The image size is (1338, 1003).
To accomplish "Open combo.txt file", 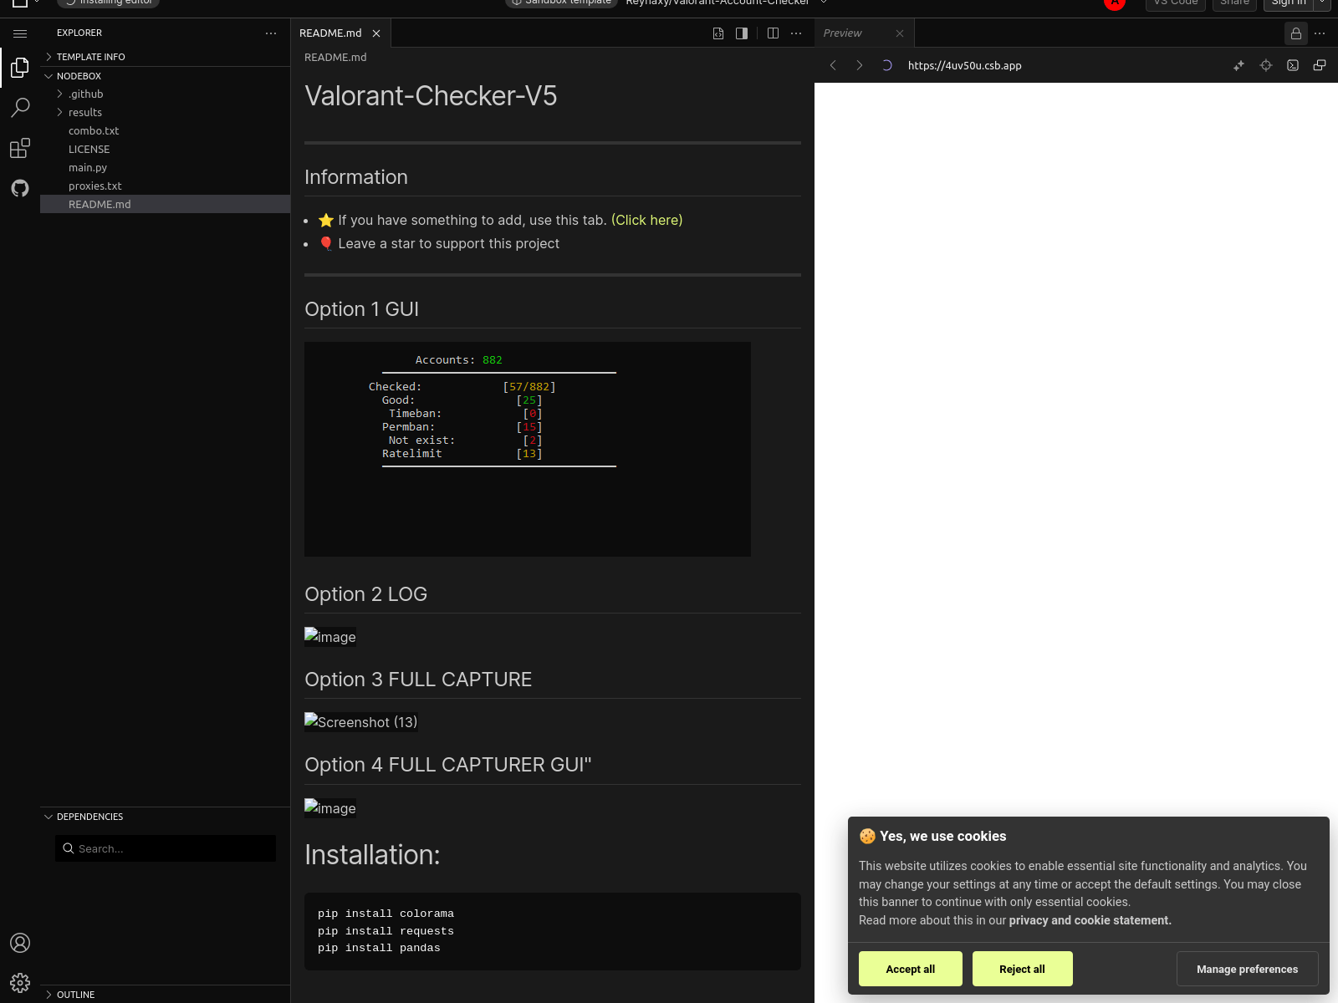I will click(x=165, y=131).
